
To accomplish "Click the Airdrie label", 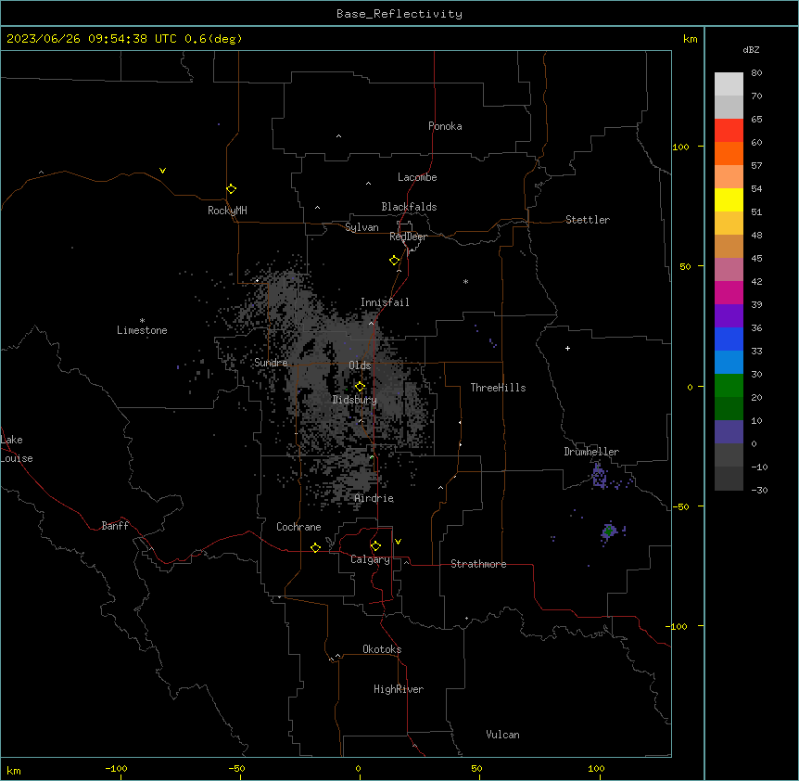I will [374, 498].
